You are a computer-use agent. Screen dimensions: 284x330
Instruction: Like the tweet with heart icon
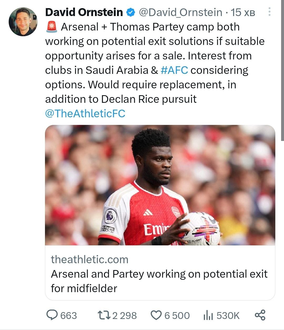coord(156,315)
